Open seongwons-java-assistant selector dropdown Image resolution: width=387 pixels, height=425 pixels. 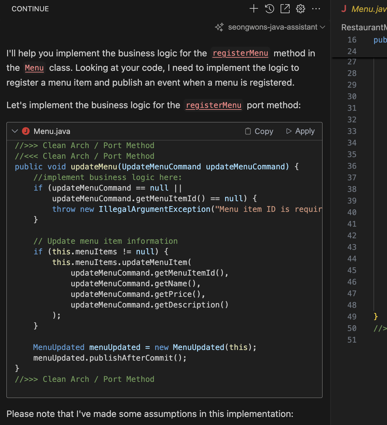click(276, 27)
